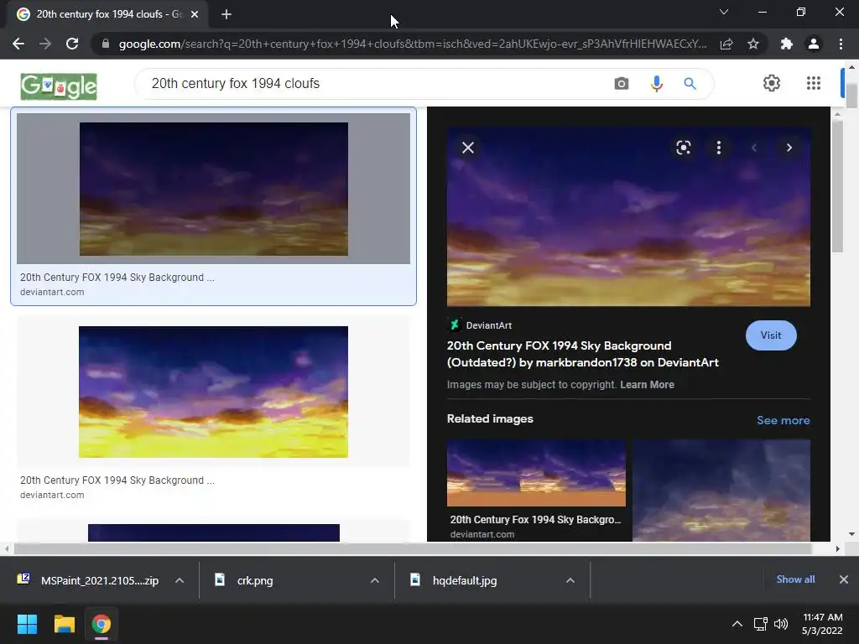
Task: Close the image preview panel
Action: click(x=468, y=148)
